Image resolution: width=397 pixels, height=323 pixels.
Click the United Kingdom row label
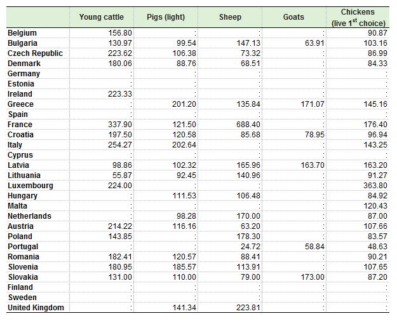36,308
